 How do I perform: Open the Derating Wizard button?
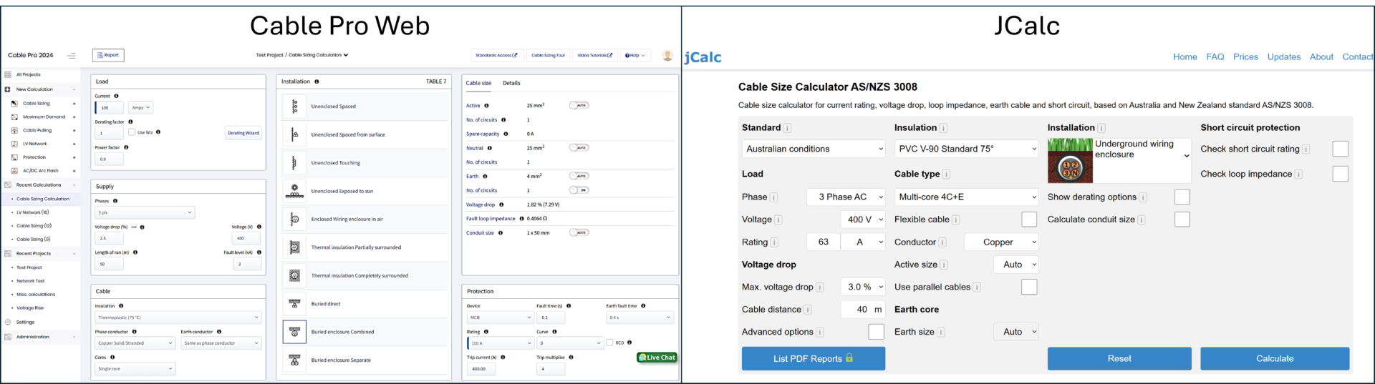pos(243,133)
